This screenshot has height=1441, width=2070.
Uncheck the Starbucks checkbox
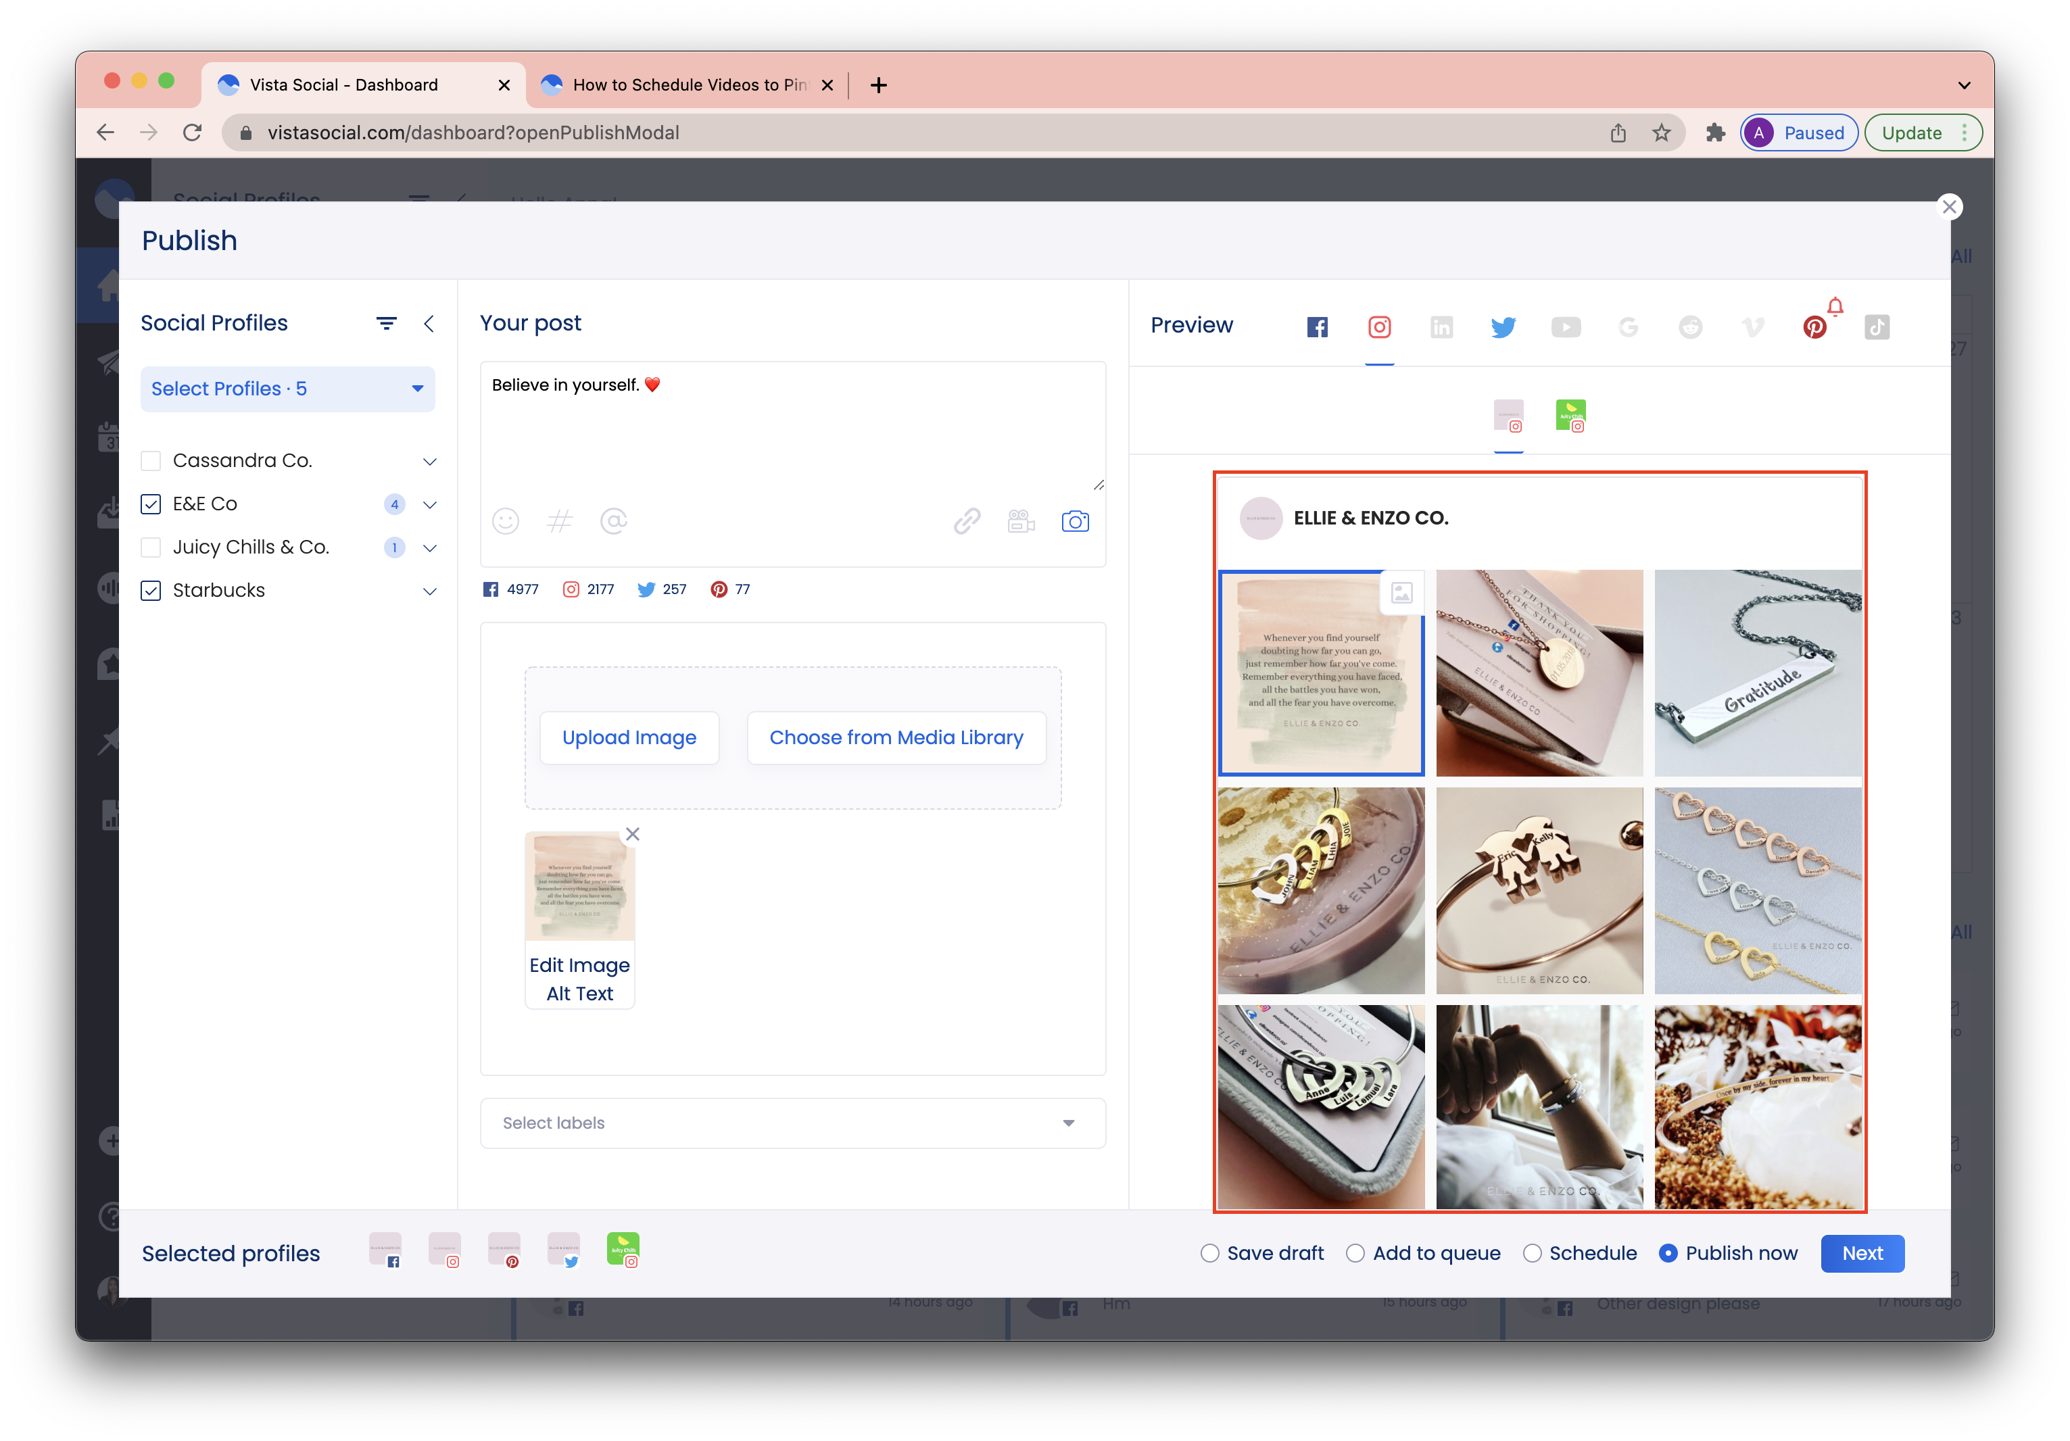(151, 591)
